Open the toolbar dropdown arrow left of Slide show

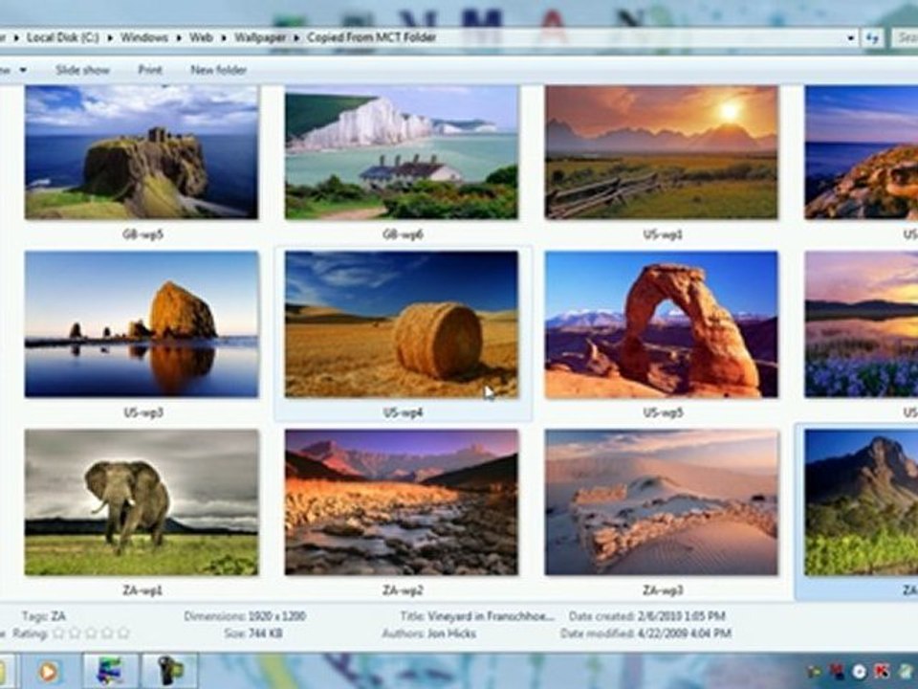point(23,70)
